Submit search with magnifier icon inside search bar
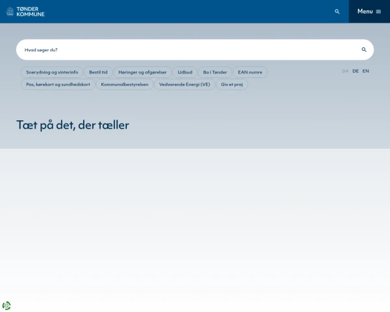This screenshot has height=312, width=390. pos(364,49)
